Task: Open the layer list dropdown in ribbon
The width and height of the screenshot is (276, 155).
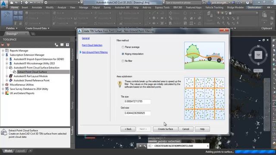Action: [x=257, y=13]
